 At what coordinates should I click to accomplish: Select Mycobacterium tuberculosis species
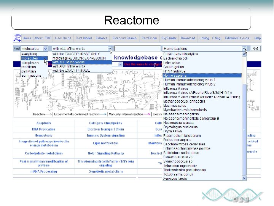click(202, 110)
